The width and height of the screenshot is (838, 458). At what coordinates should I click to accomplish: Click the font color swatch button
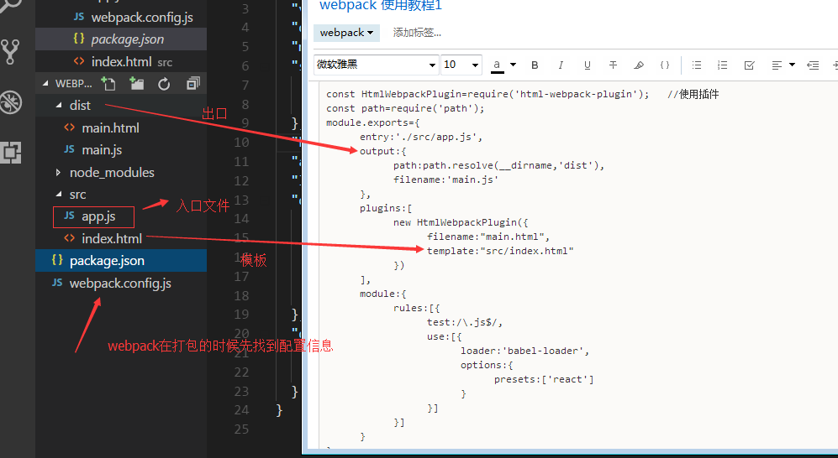click(x=498, y=65)
